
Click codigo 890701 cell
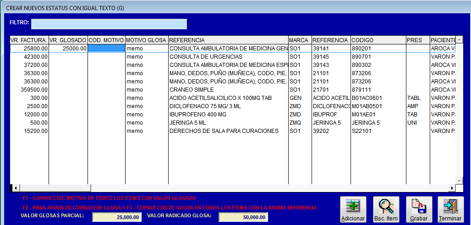pos(378,57)
